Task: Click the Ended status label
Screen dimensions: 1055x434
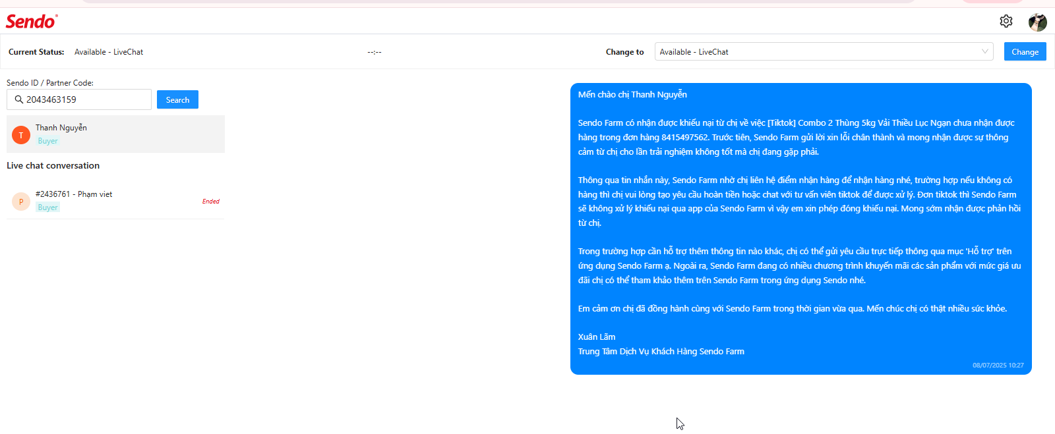Action: 211,202
